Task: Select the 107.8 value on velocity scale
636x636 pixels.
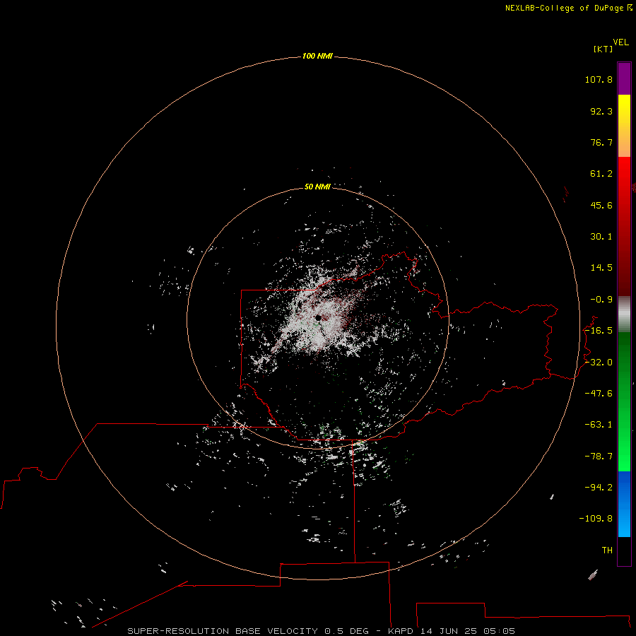Action: pyautogui.click(x=599, y=79)
